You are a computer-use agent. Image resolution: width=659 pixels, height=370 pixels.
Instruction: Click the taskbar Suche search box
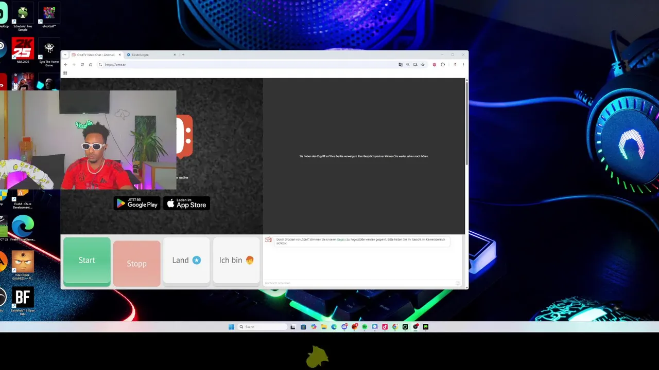(262, 327)
